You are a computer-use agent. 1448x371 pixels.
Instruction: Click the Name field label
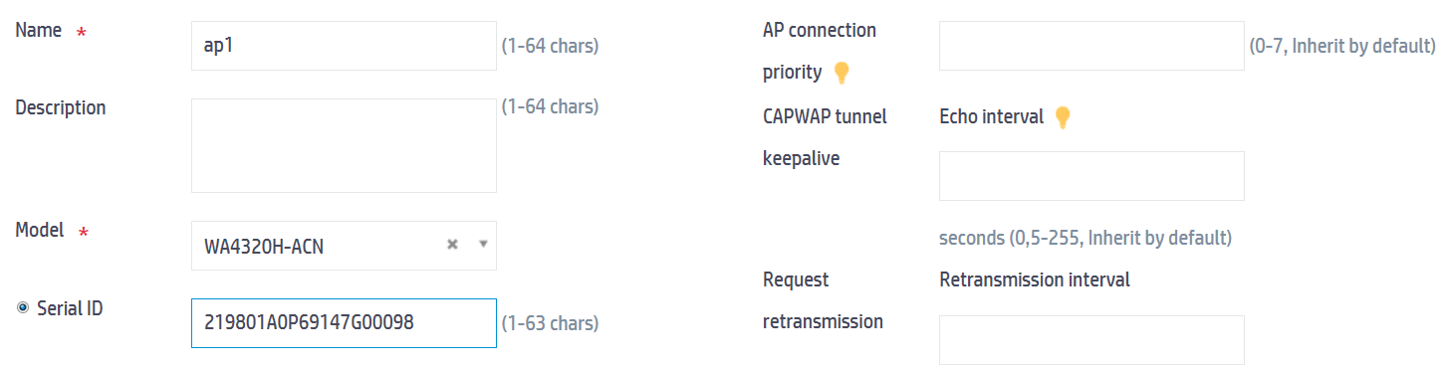[x=39, y=30]
